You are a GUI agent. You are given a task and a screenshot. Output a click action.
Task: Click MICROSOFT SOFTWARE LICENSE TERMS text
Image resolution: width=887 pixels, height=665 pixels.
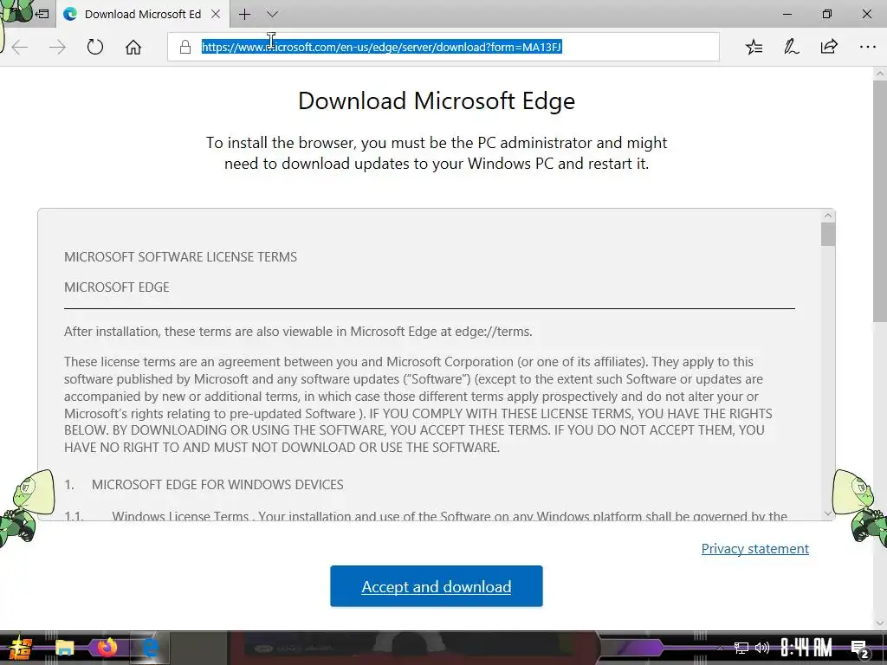(180, 256)
